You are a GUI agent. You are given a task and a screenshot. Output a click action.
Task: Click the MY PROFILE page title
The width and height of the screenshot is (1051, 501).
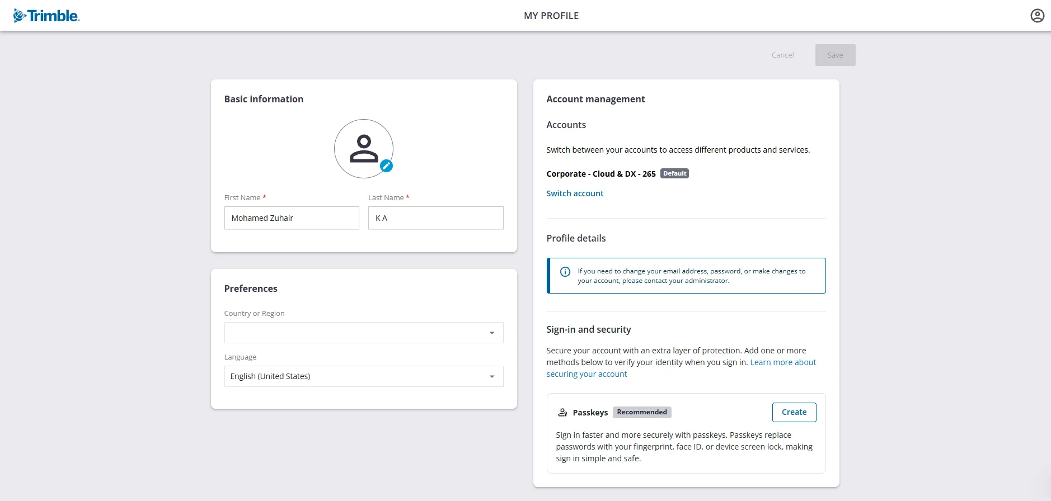[x=551, y=16]
